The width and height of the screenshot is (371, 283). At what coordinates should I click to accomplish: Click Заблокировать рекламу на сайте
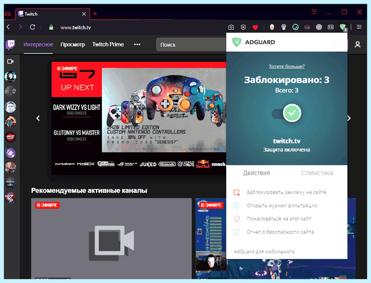point(286,192)
